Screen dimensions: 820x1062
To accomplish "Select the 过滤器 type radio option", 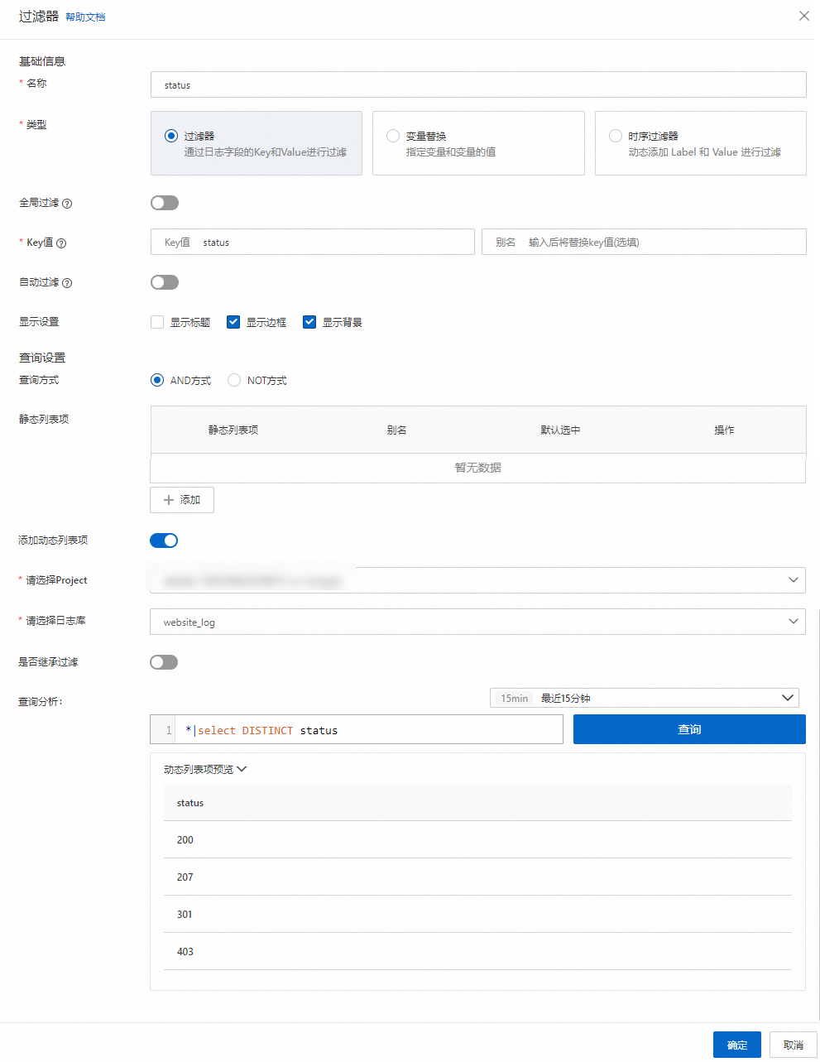I will coord(171,136).
